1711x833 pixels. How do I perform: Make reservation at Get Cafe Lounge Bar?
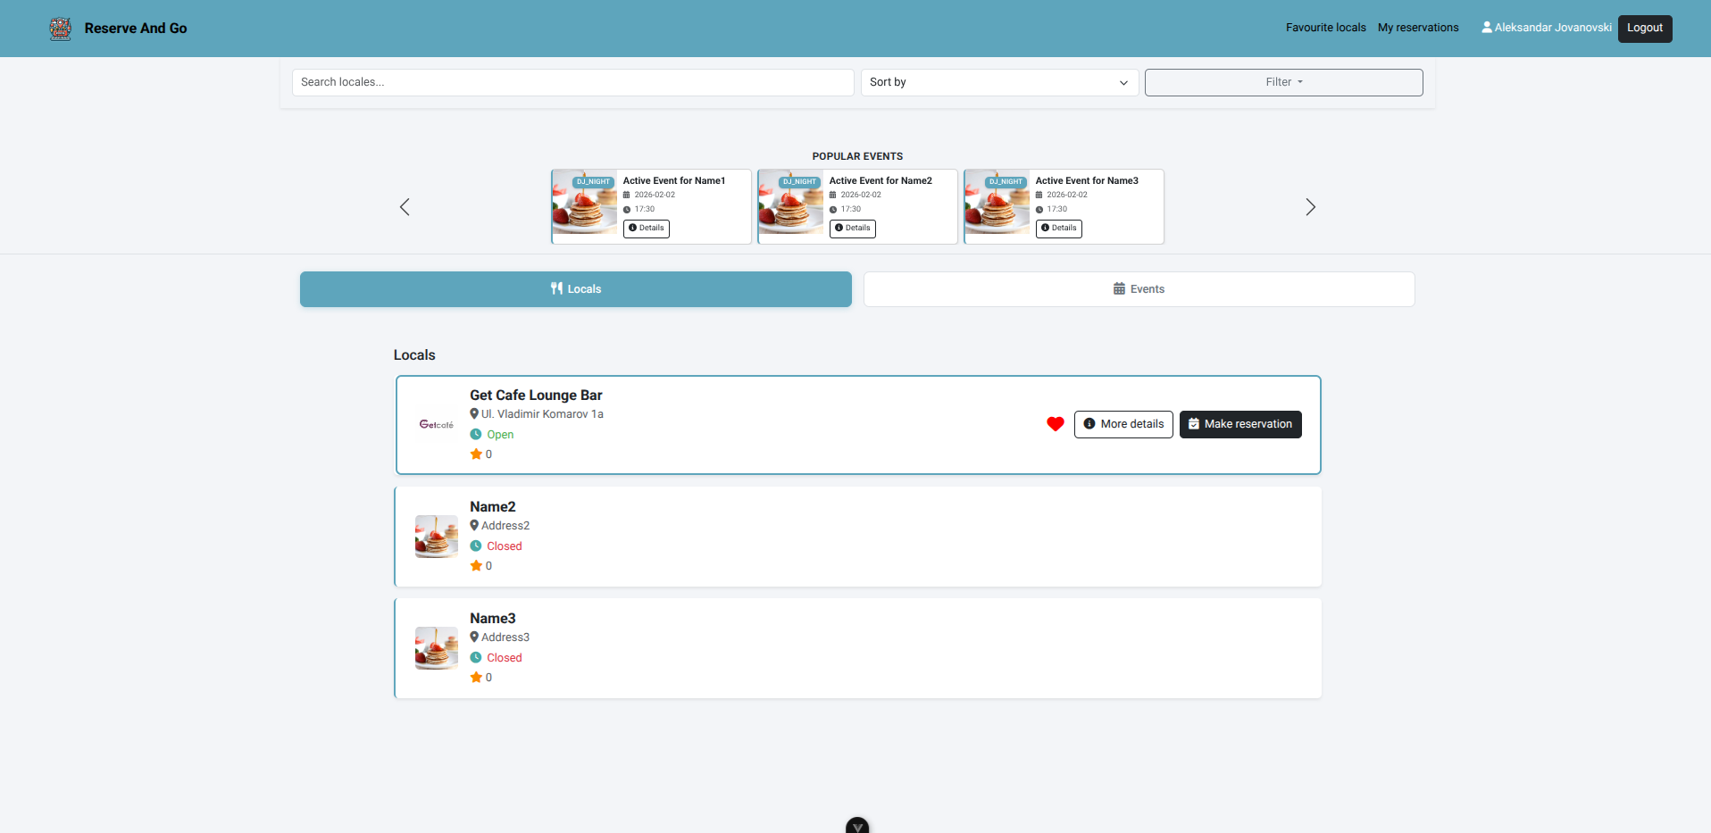tap(1239, 424)
